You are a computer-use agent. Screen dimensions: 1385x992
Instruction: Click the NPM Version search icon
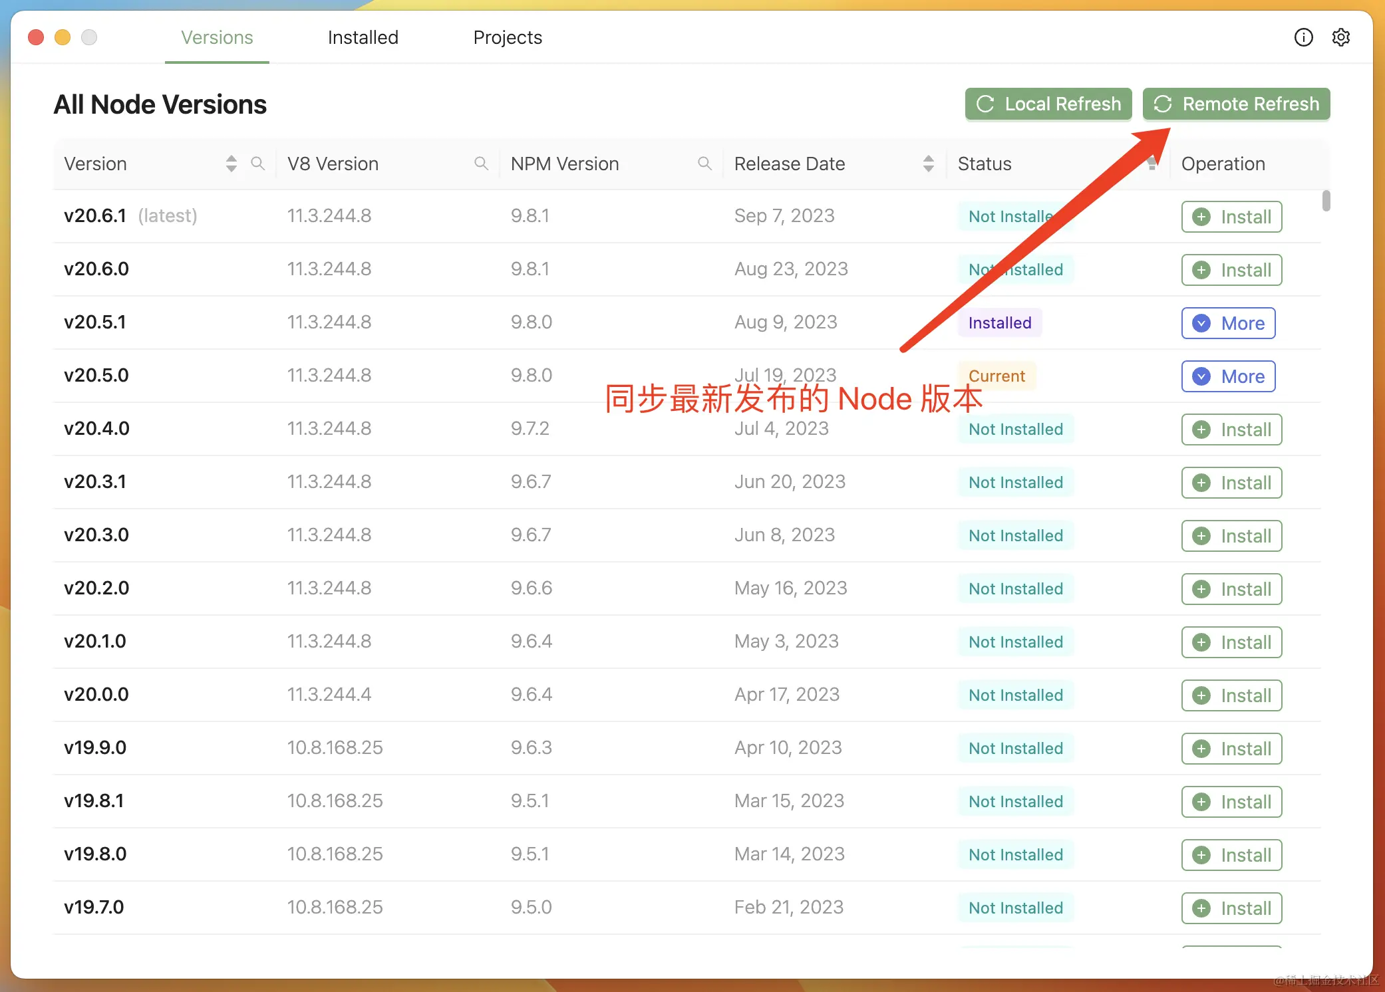coord(704,164)
